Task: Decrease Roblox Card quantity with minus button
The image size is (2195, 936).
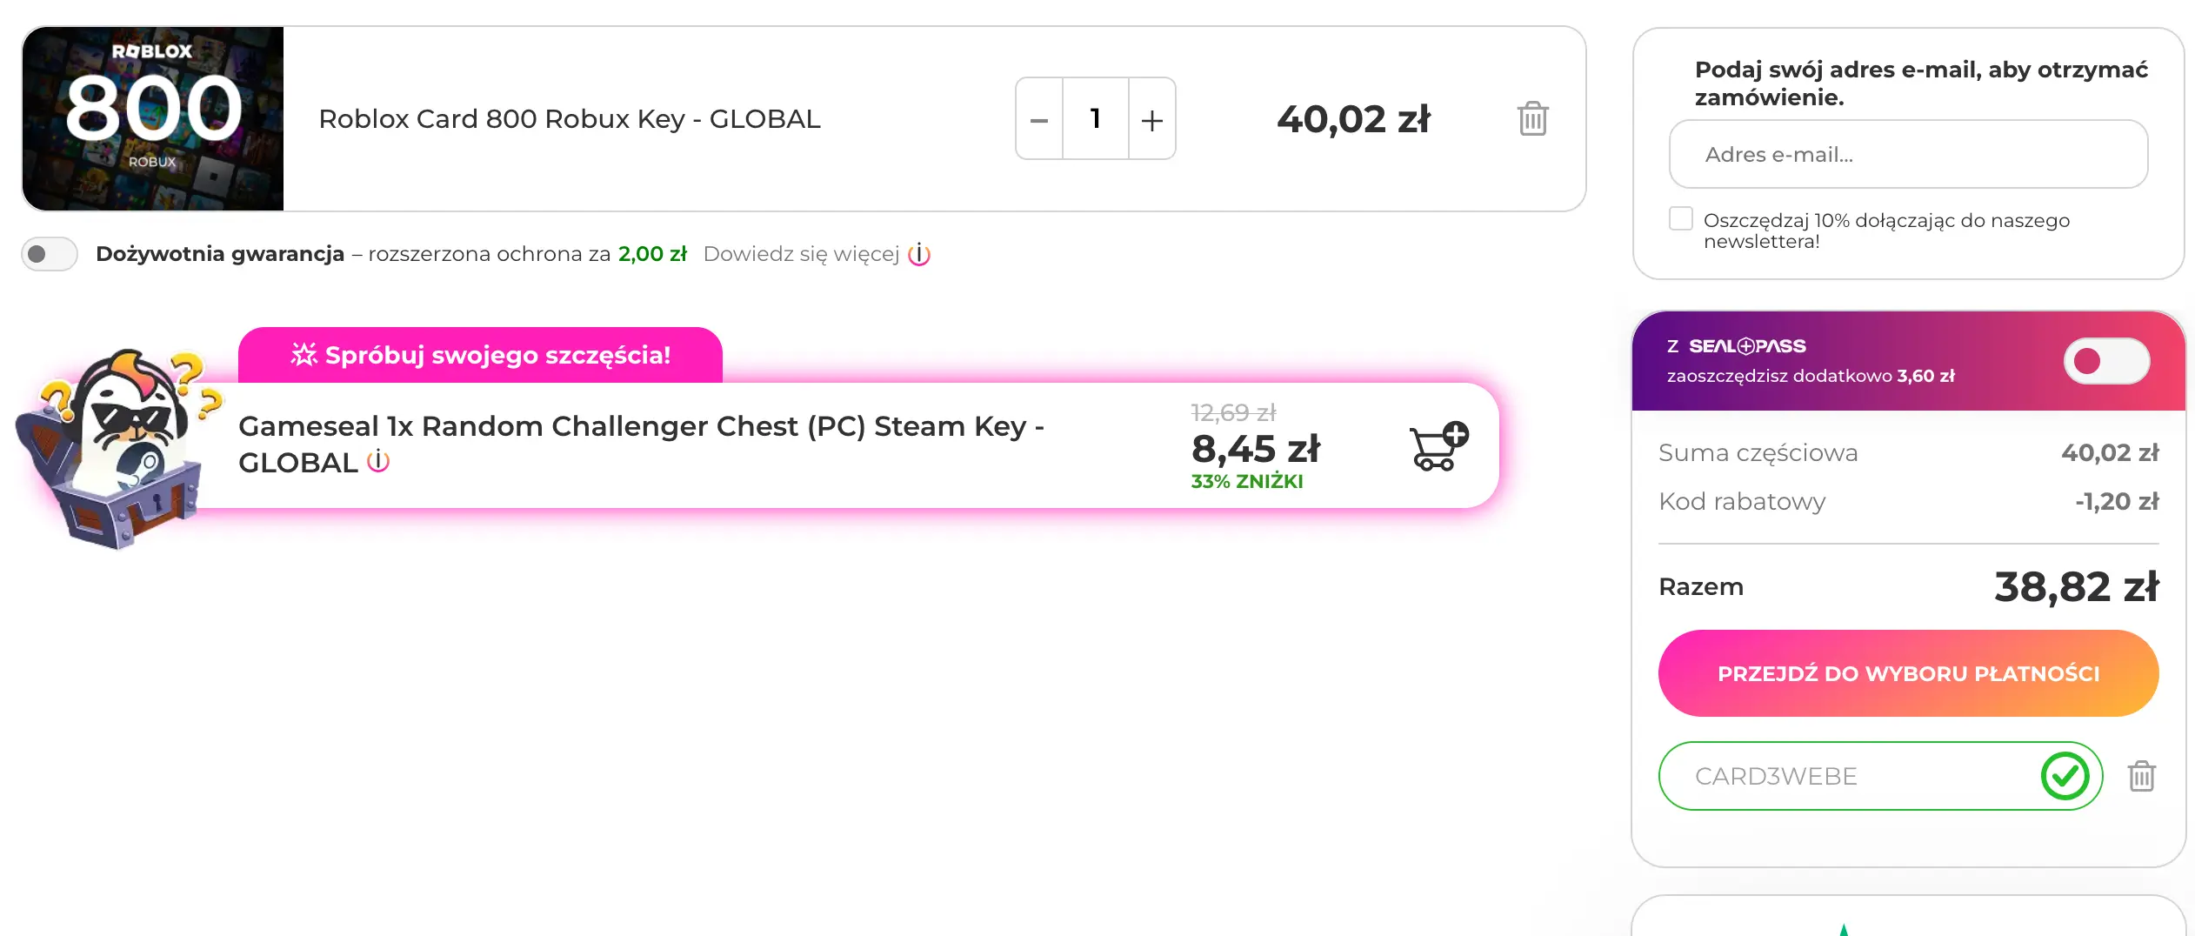Action: pos(1039,119)
